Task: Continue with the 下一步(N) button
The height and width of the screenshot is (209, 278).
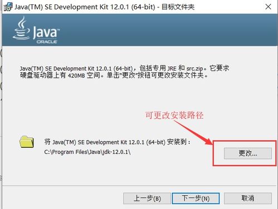Action: point(196,198)
